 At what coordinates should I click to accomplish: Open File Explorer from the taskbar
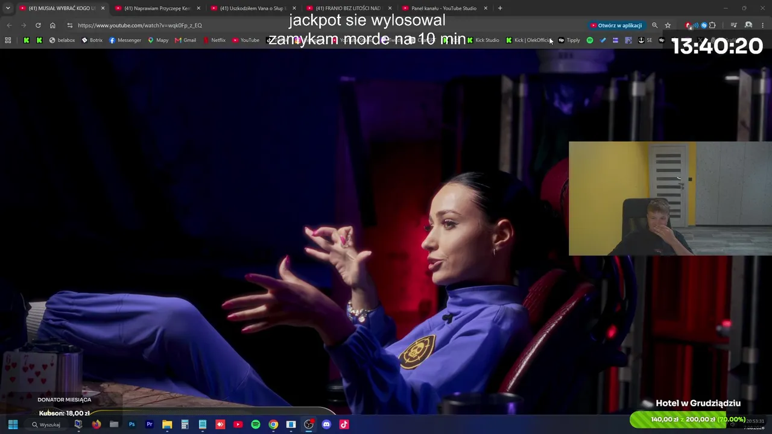tap(167, 424)
